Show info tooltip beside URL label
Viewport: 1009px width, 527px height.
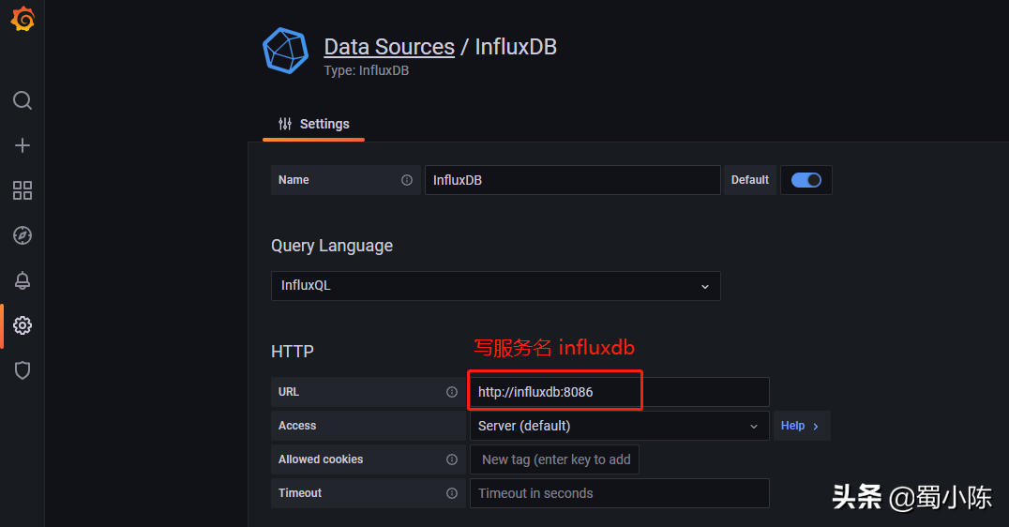[x=452, y=392]
